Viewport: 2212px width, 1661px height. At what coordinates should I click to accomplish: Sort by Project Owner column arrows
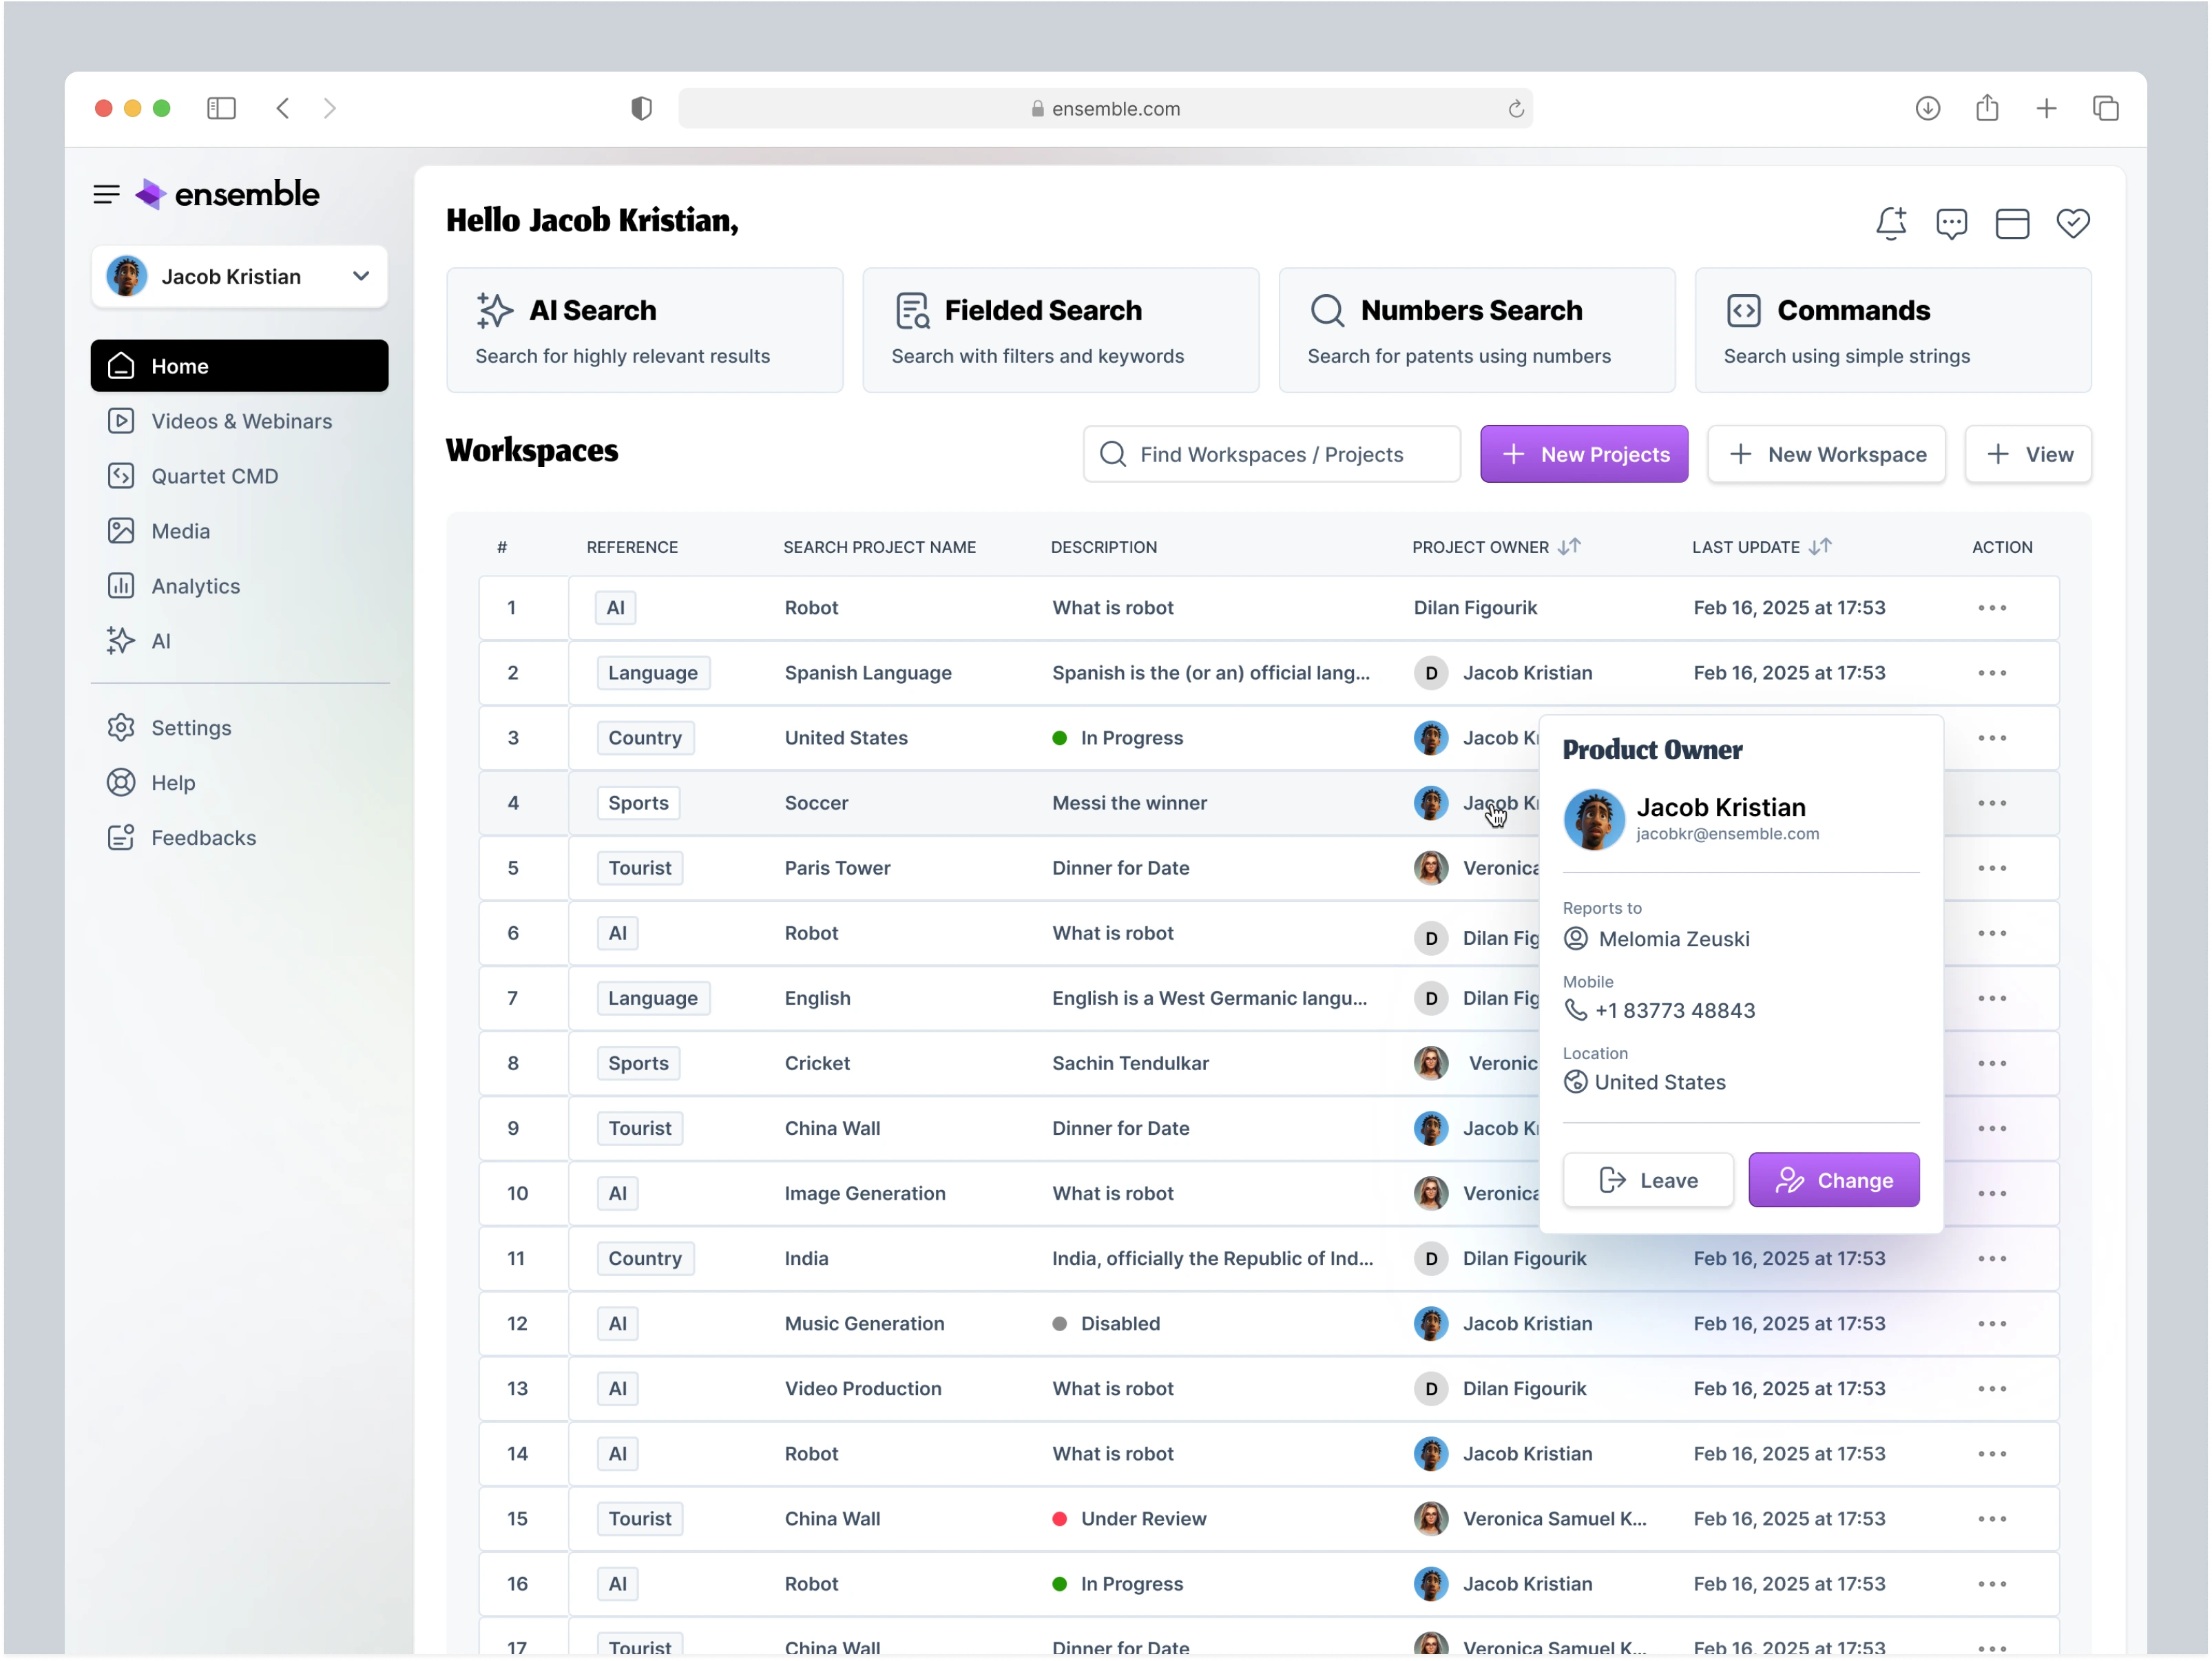click(1569, 546)
